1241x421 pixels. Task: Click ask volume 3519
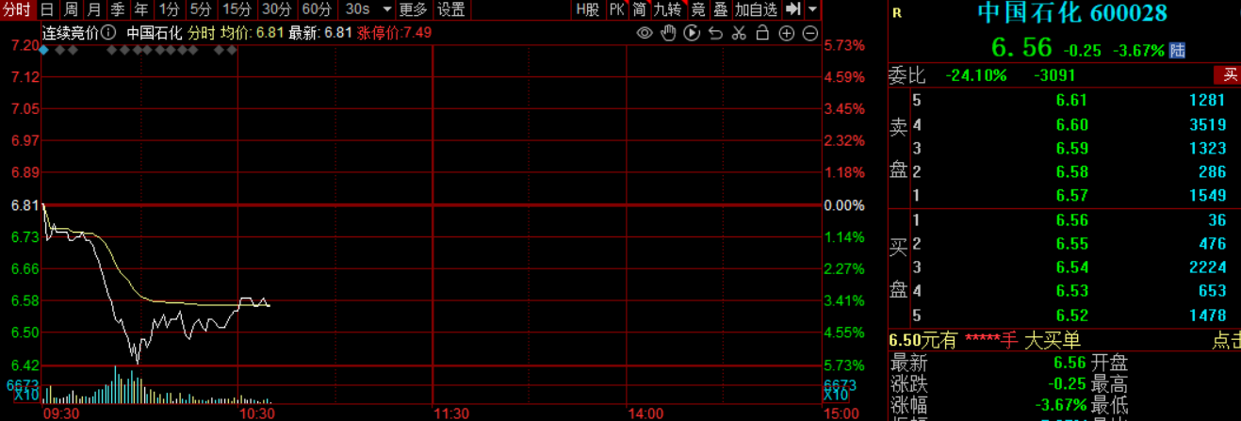pyautogui.click(x=1208, y=124)
